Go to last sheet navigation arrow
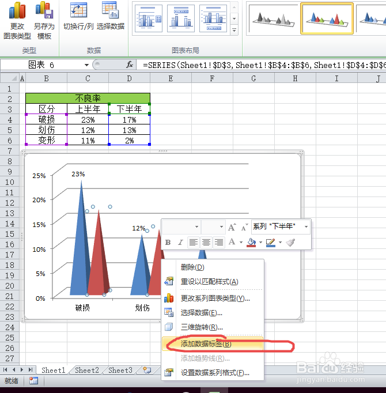 pyautogui.click(x=31, y=370)
